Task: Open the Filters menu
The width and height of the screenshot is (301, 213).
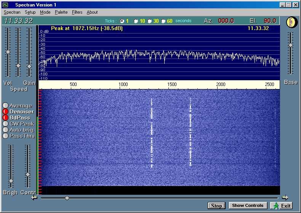Action: (77, 12)
